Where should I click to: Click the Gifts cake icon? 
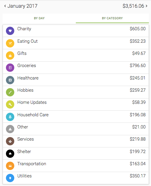click(x=10, y=55)
